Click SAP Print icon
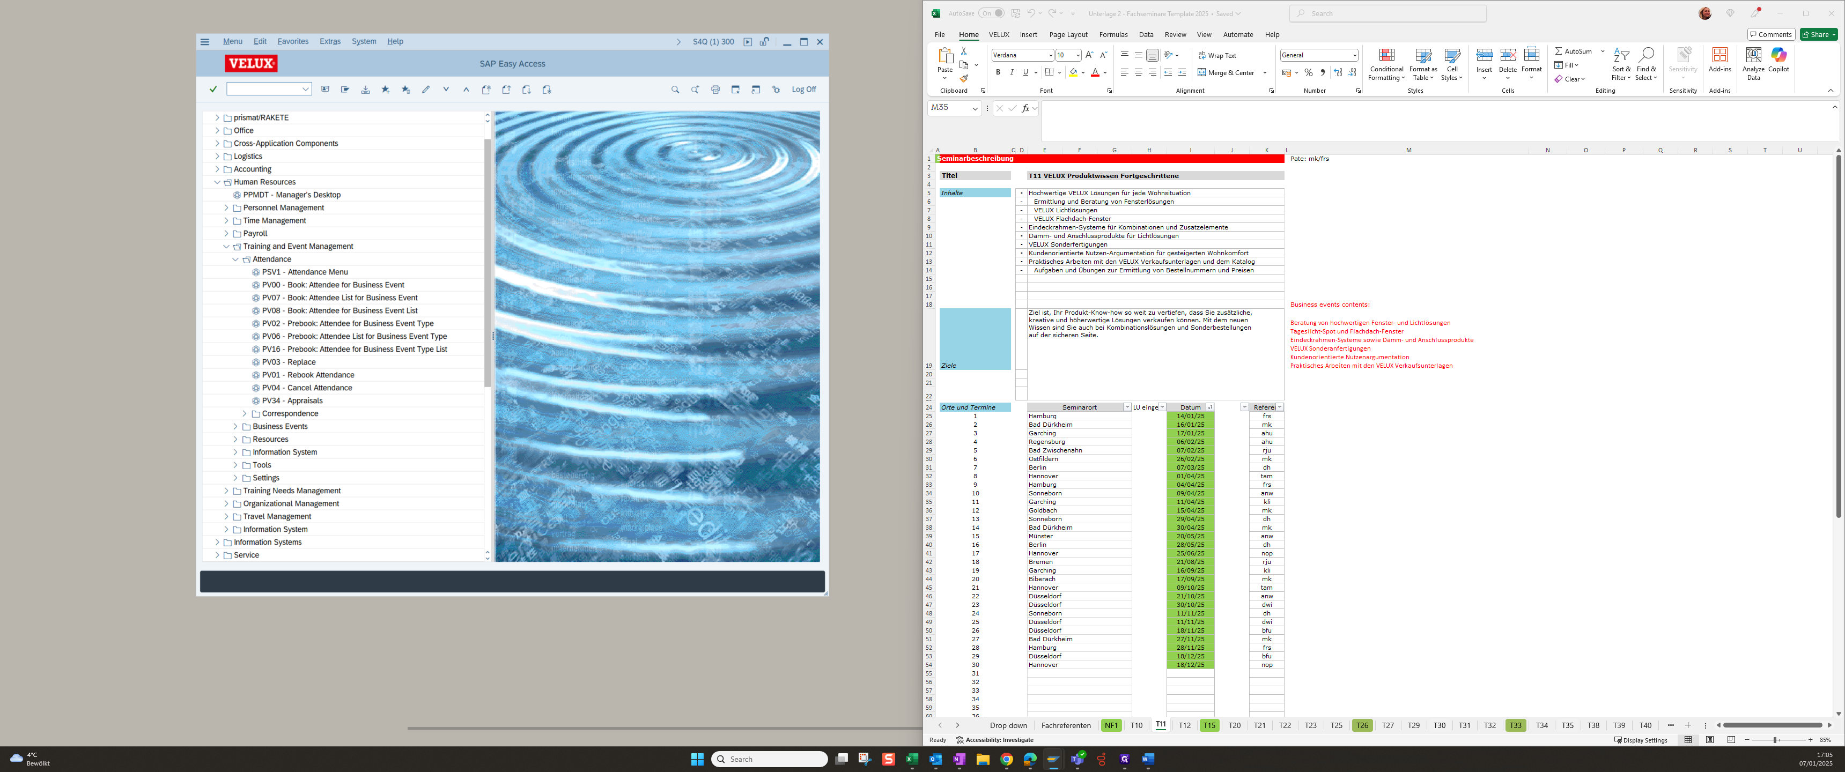The width and height of the screenshot is (1845, 772). click(x=715, y=90)
